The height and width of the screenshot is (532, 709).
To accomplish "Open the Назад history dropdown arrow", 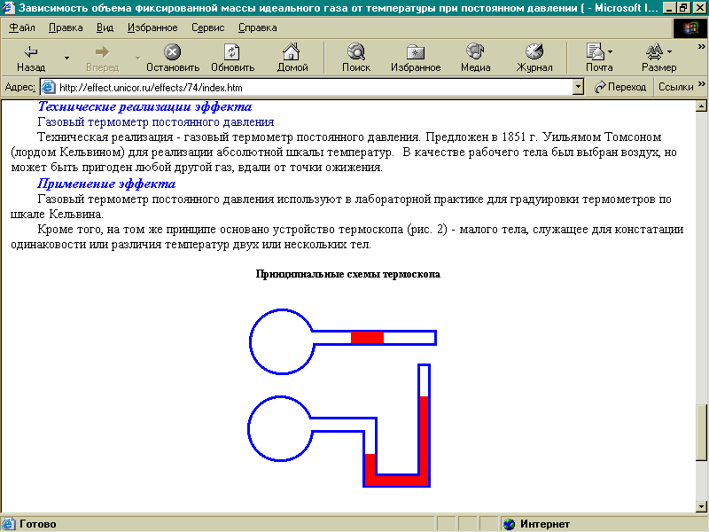I will coord(66,58).
